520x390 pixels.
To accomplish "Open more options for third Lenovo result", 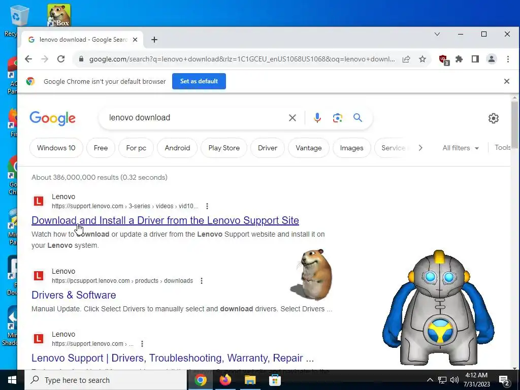I will coord(142,344).
